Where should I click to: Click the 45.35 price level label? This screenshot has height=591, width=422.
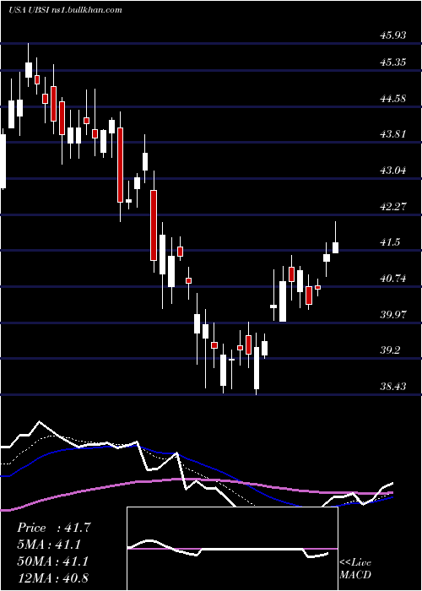393,62
